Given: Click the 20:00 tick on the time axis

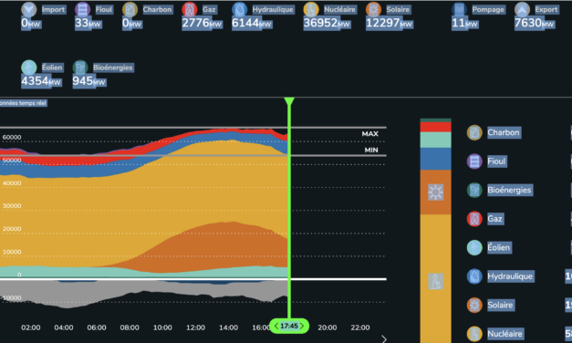Looking at the screenshot, I should (328, 327).
